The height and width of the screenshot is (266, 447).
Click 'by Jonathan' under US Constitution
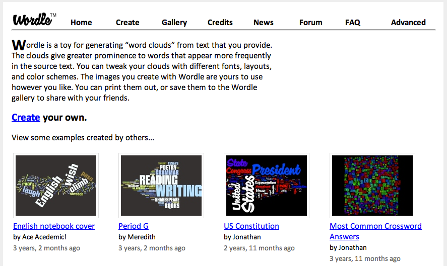pyautogui.click(x=242, y=237)
